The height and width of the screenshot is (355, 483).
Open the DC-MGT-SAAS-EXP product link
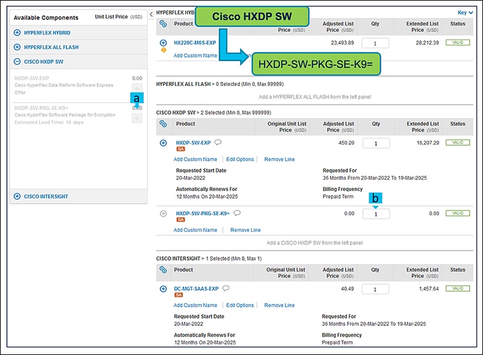click(x=196, y=289)
